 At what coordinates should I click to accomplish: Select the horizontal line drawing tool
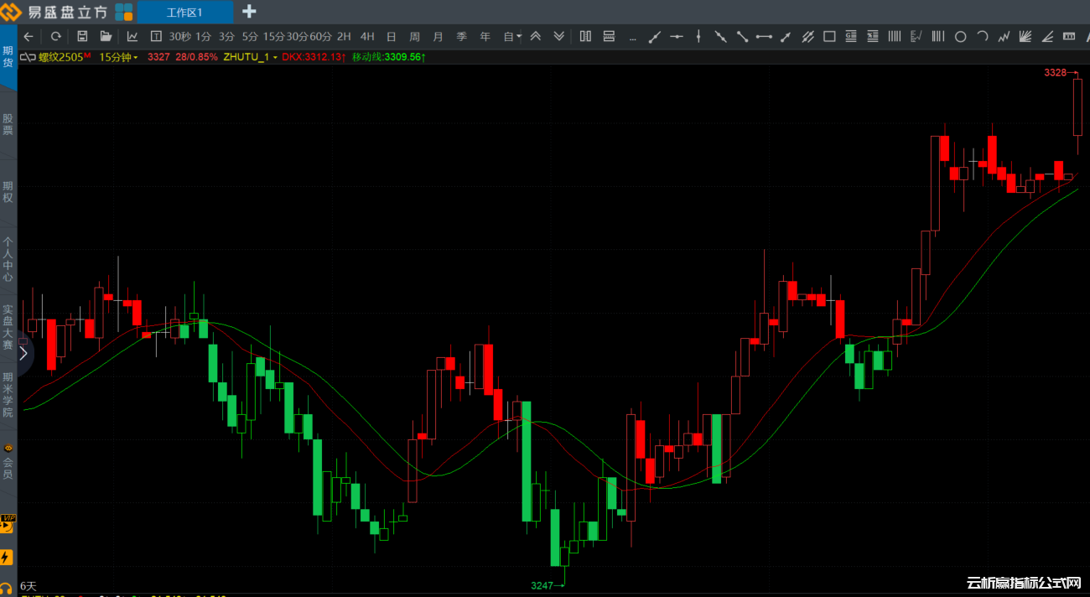click(x=676, y=36)
